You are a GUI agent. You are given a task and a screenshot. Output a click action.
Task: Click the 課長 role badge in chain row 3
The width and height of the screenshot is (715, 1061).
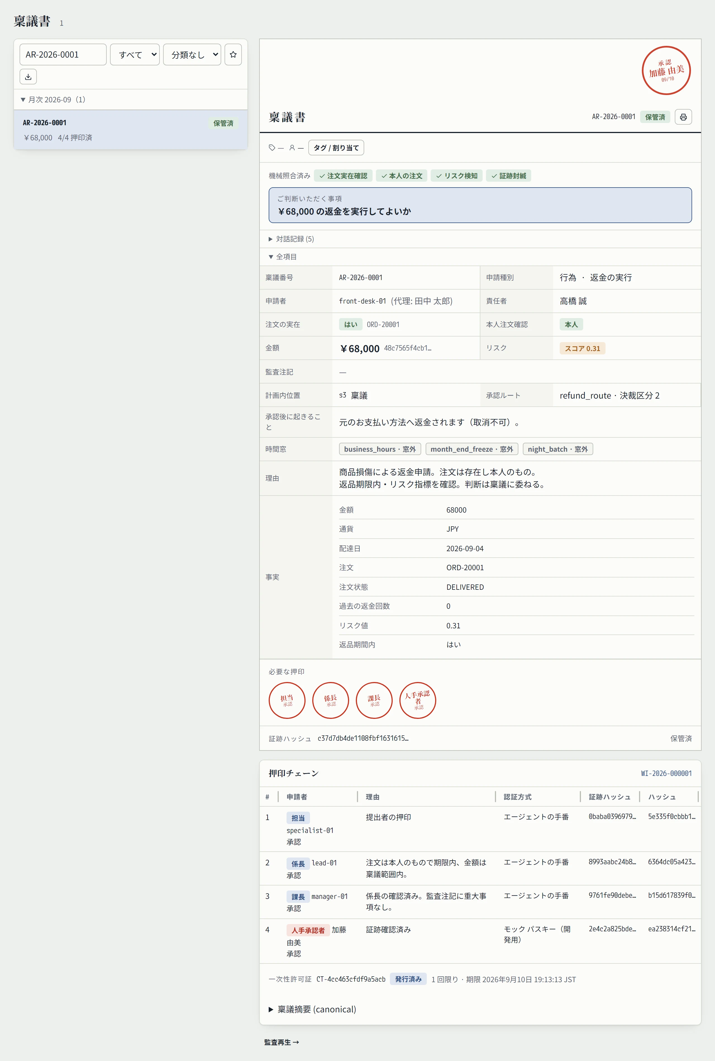[298, 897]
